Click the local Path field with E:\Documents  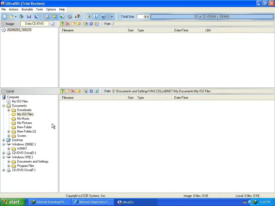coord(193,91)
